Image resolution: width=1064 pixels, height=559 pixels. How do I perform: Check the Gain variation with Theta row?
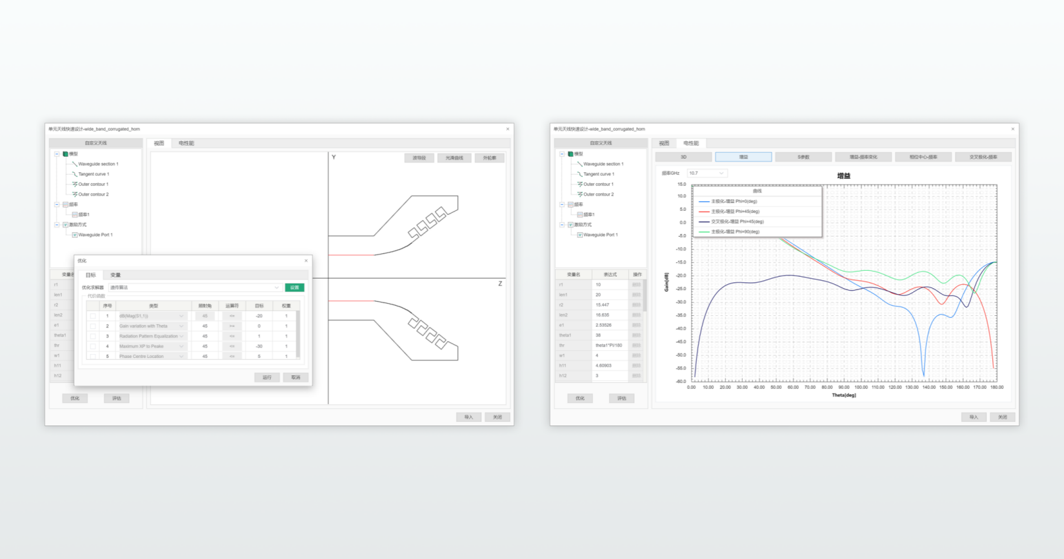click(x=94, y=326)
